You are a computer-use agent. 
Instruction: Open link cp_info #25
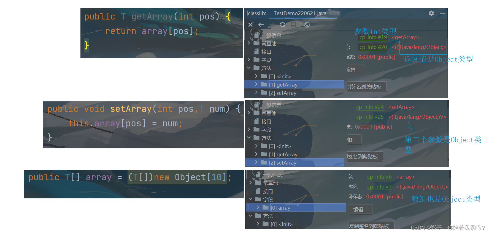coord(370,117)
